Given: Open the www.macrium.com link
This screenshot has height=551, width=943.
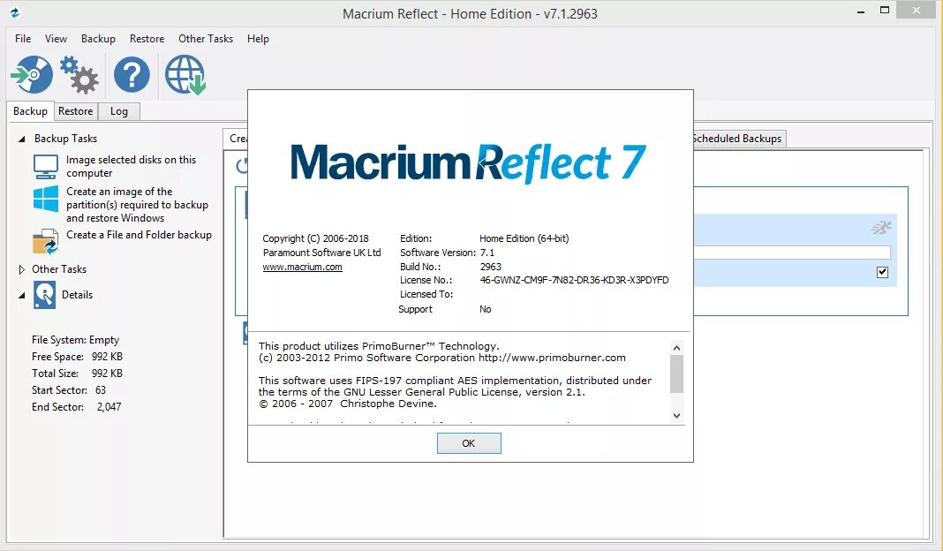Looking at the screenshot, I should (303, 267).
